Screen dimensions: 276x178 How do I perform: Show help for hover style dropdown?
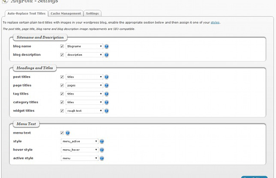(x=102, y=150)
